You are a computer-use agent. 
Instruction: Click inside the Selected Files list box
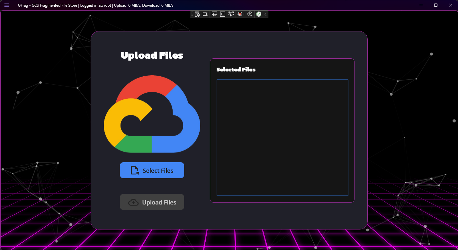click(x=283, y=137)
